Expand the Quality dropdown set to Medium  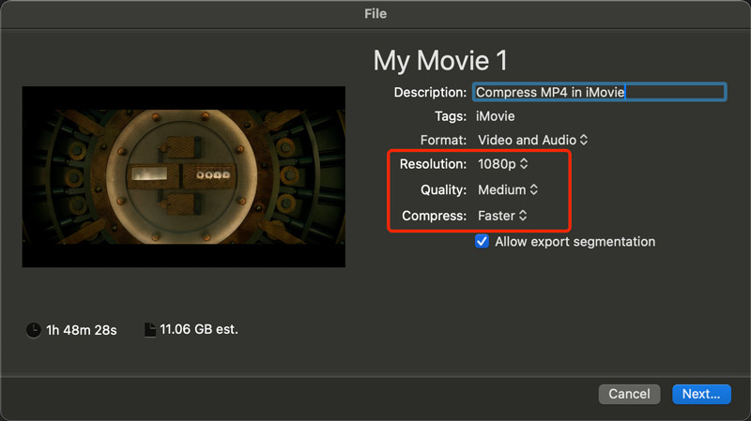point(507,189)
